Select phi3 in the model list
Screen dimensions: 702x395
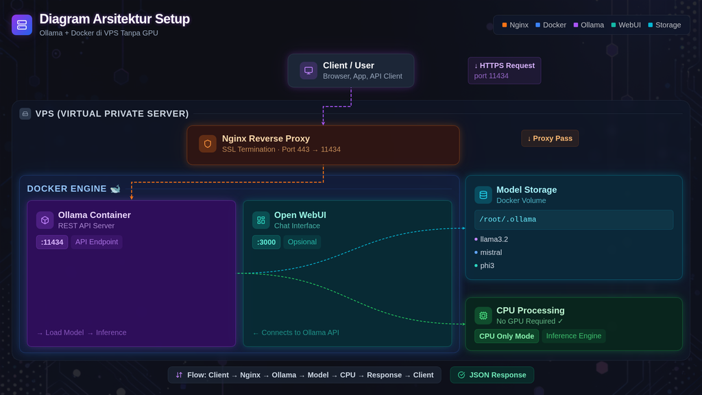coord(487,265)
